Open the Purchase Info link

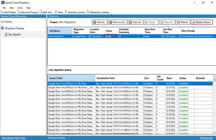click(206, 138)
